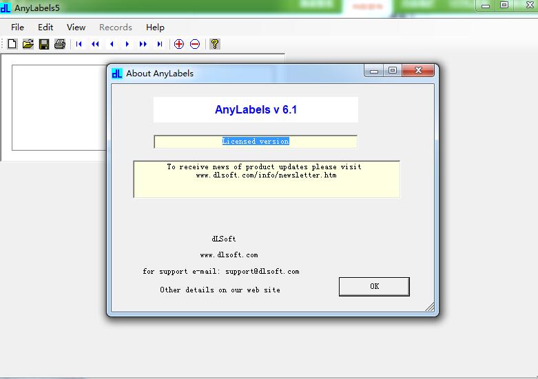Click the red minus remove icon
This screenshot has height=379, width=538.
click(195, 44)
